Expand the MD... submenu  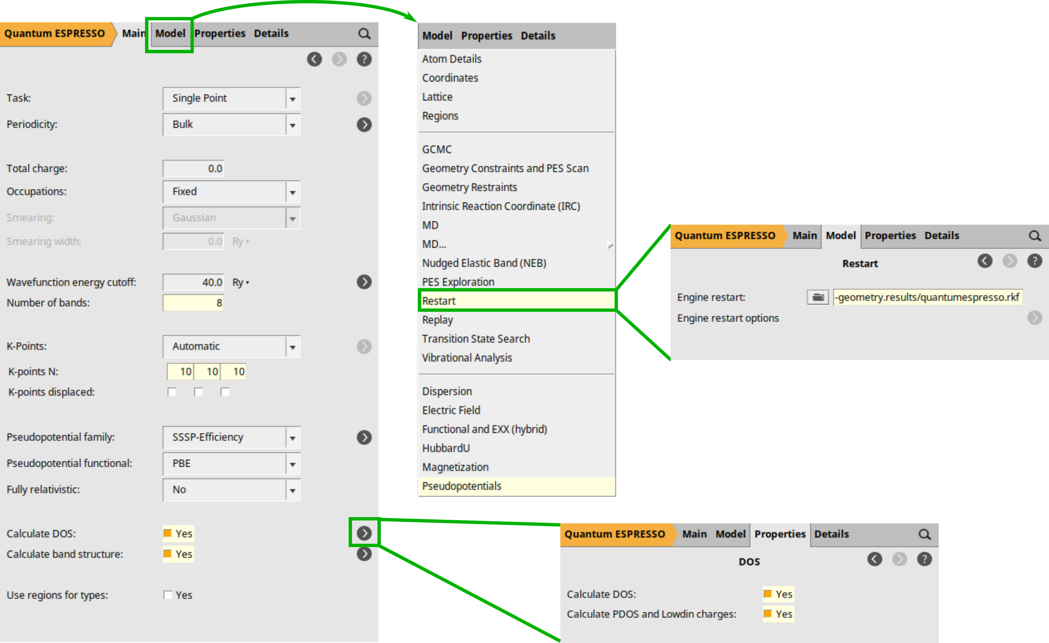pos(517,244)
